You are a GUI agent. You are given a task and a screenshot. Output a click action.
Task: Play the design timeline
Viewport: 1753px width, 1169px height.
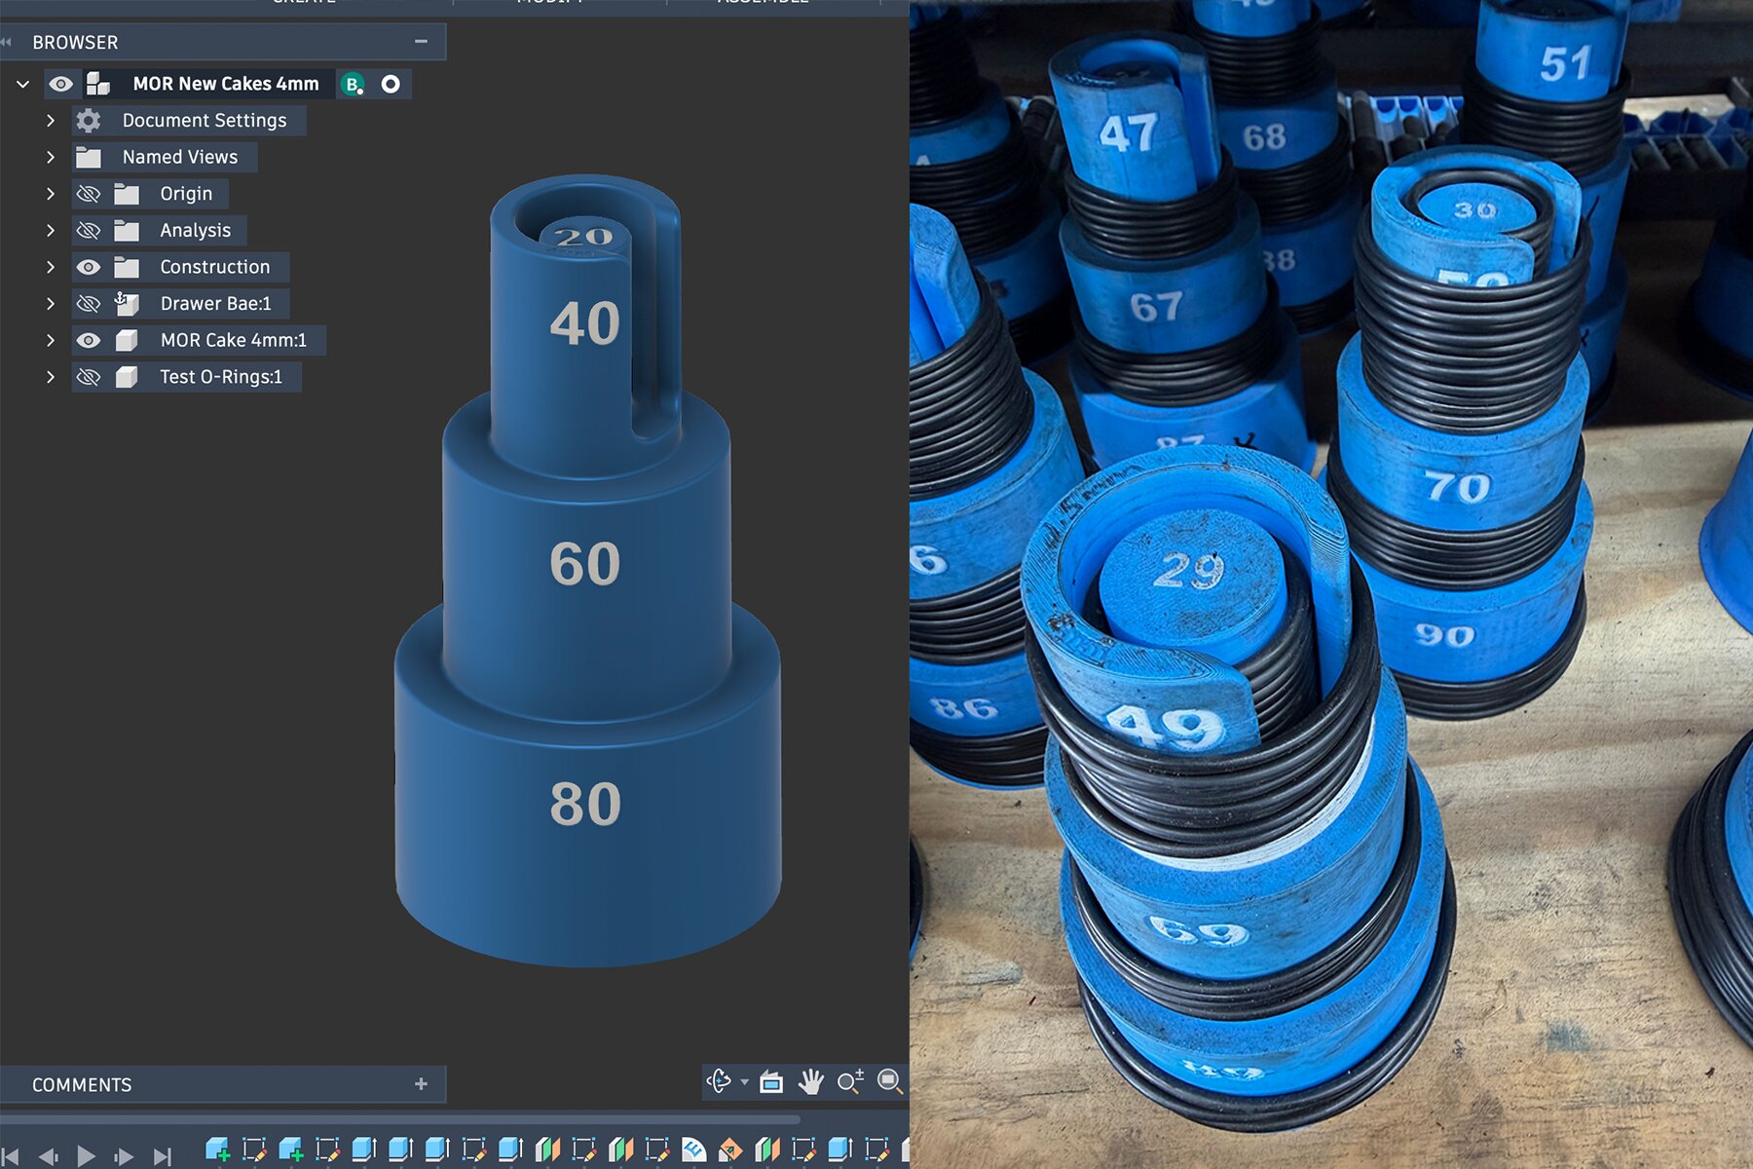click(86, 1156)
